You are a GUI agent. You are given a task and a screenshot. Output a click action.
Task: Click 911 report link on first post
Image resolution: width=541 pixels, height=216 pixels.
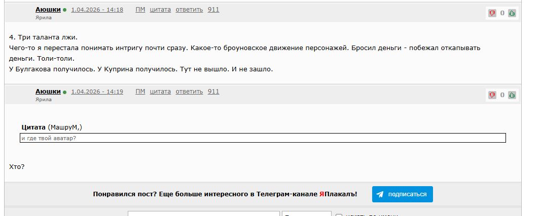(x=213, y=10)
